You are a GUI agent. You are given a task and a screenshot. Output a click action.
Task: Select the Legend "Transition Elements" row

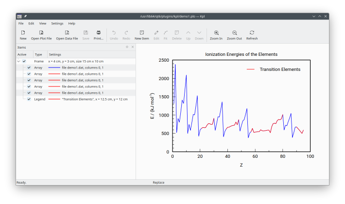94,99
